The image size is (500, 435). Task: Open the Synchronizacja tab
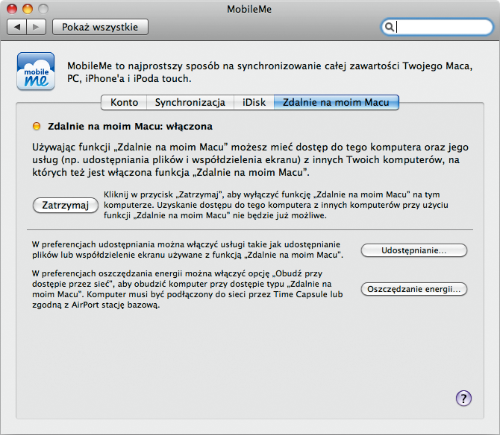coord(190,103)
